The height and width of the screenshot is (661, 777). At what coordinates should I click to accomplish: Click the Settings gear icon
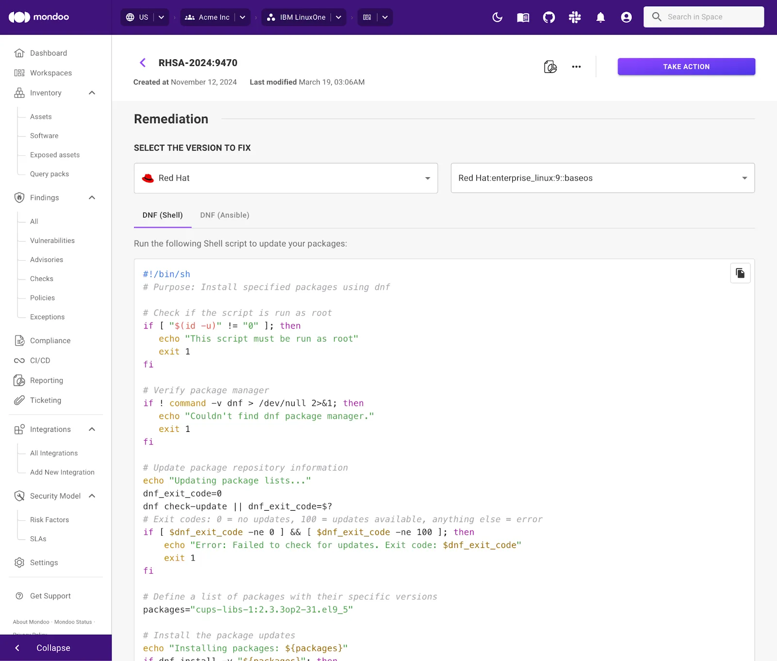coord(19,562)
